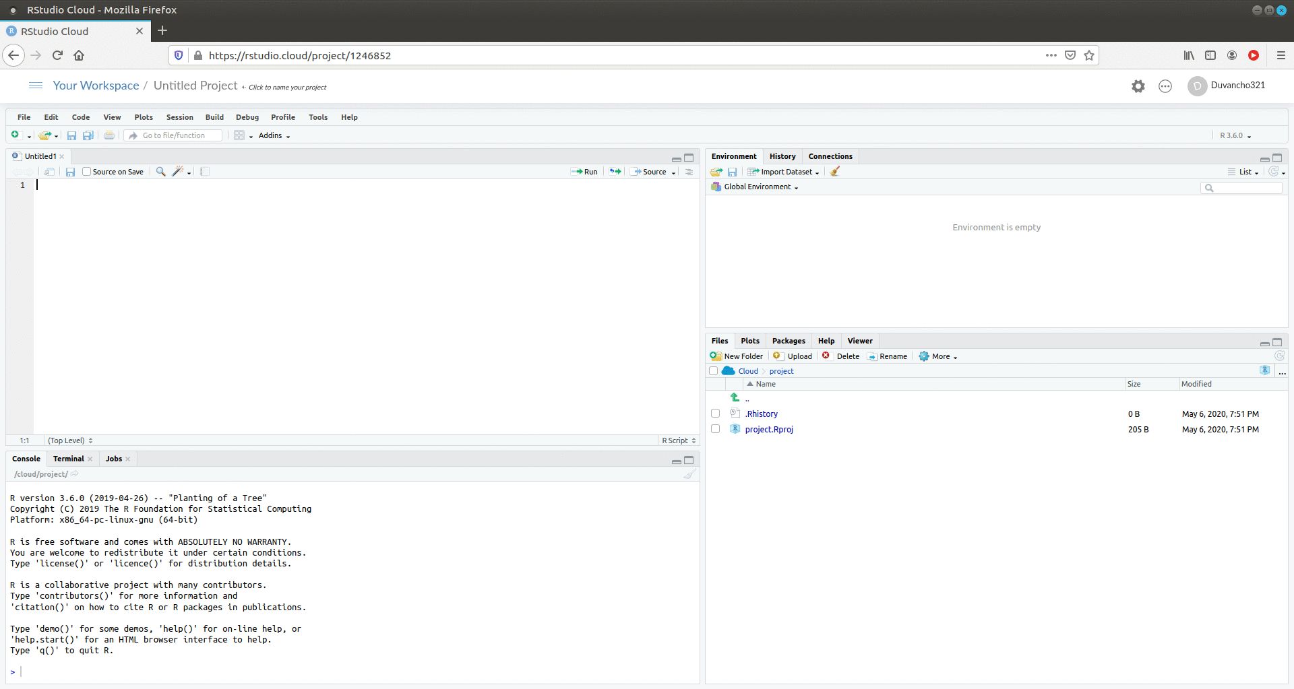Open the Global Environment dropdown
The width and height of the screenshot is (1294, 689).
tap(755, 187)
